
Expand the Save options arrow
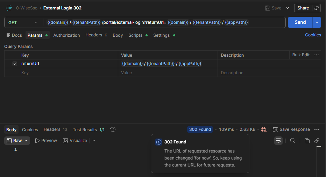point(288,8)
